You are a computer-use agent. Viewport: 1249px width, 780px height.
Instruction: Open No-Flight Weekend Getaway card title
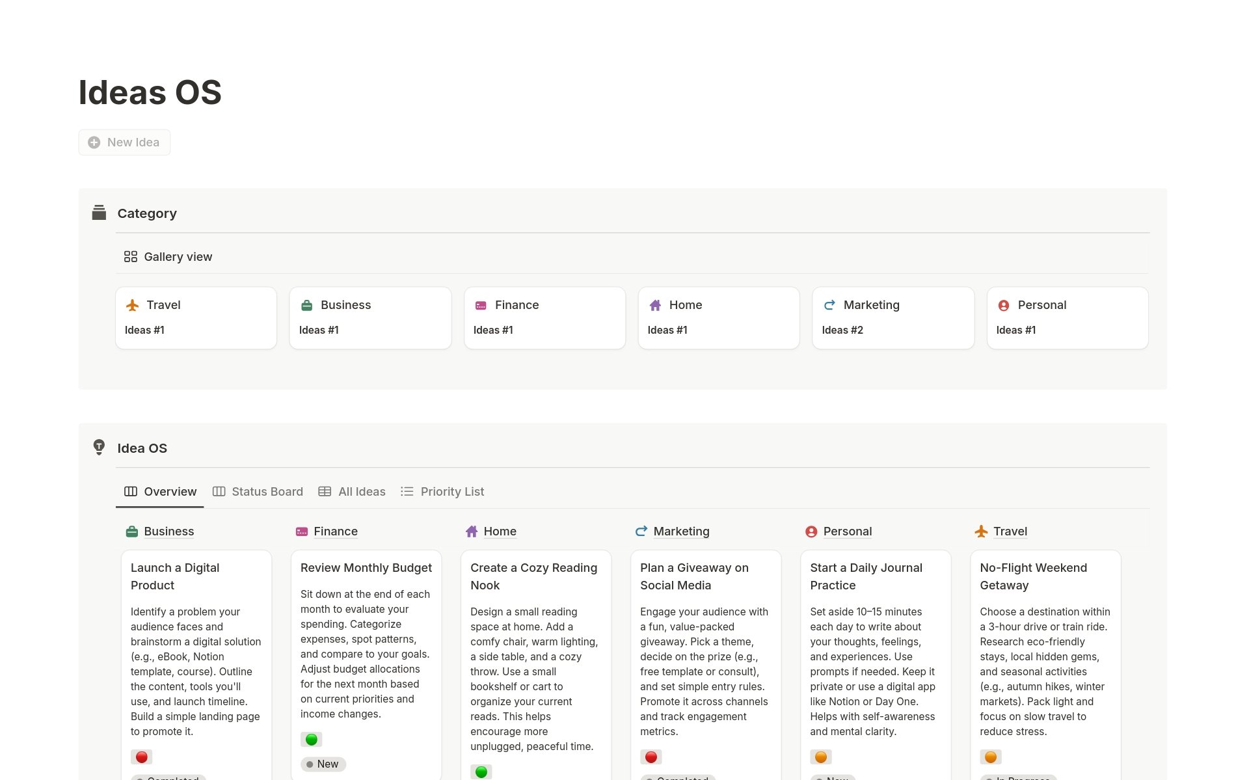tap(1033, 576)
